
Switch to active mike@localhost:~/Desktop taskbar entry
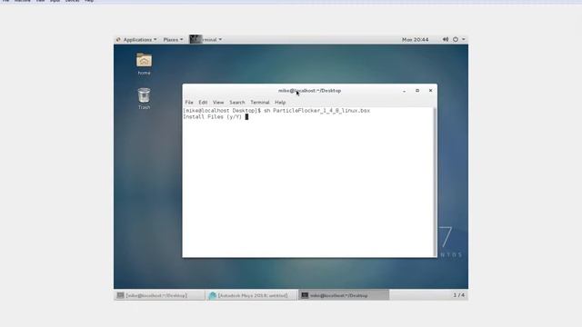(x=344, y=295)
